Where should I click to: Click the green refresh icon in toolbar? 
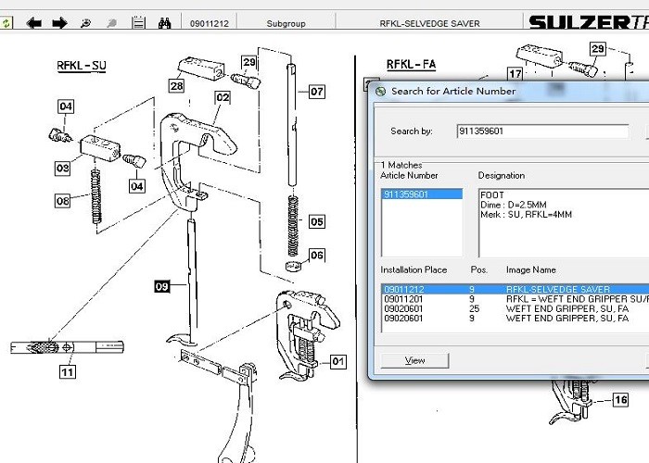[6, 23]
